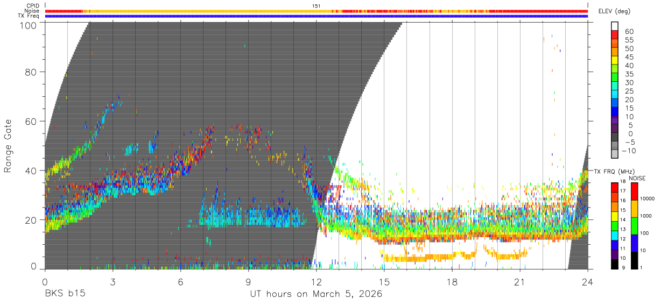Image resolution: width=661 pixels, height=305 pixels.
Task: Click the black bottom segment of the TX FRQ color bar
Action: point(614,263)
